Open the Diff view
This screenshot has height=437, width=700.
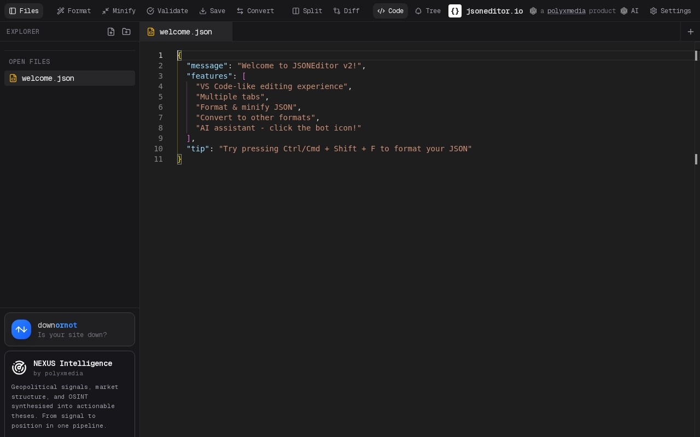[347, 11]
